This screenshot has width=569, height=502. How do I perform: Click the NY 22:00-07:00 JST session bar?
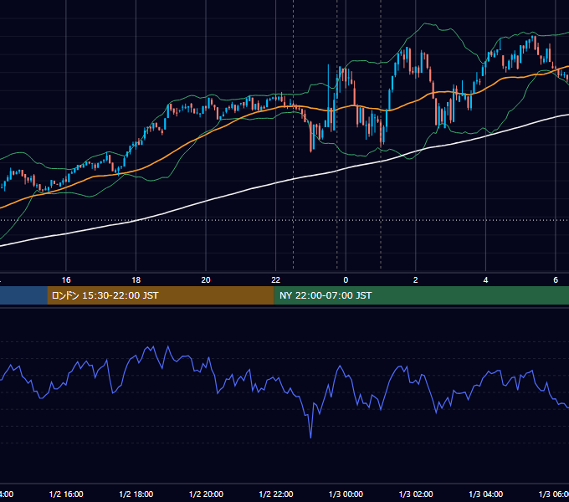click(421, 295)
